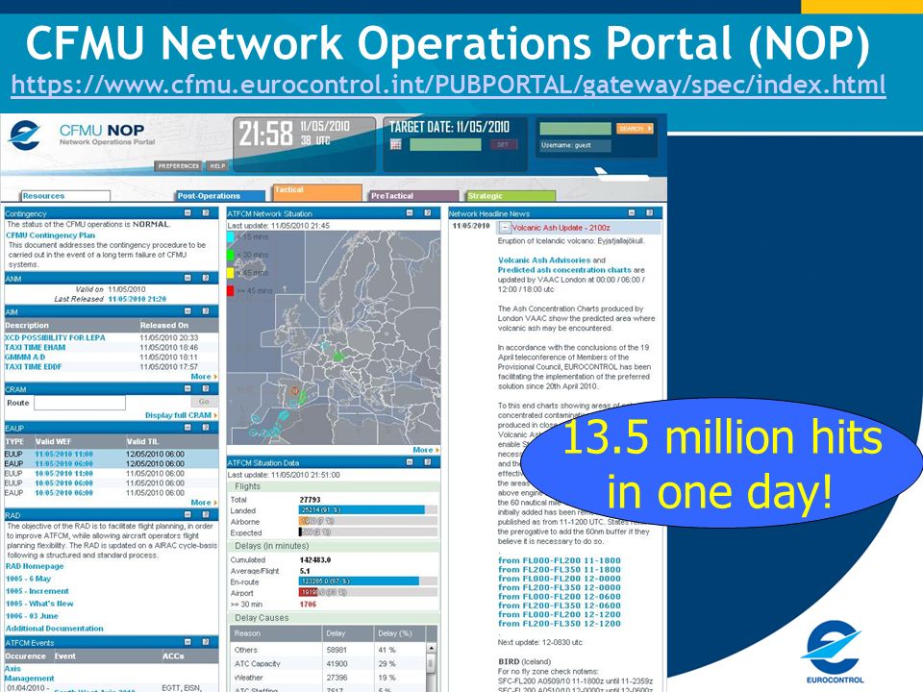Open help for the ATFCM Events panel

point(206,642)
